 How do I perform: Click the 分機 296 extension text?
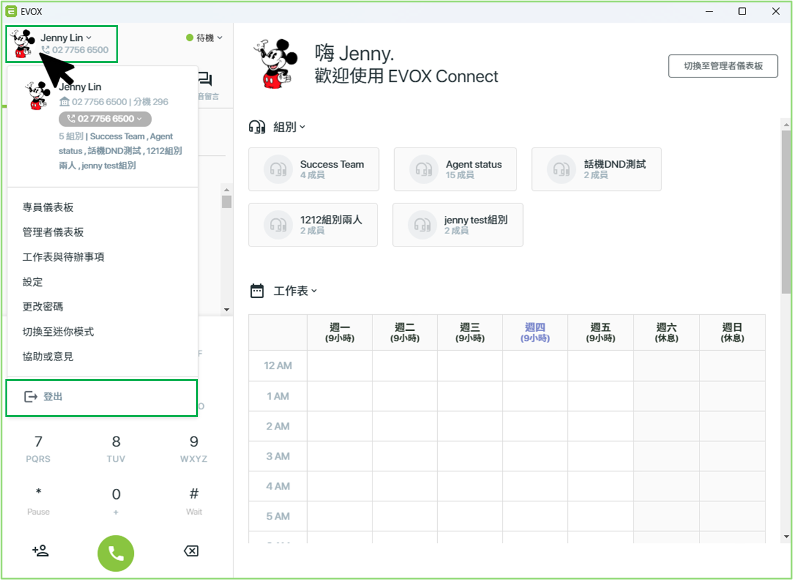151,102
